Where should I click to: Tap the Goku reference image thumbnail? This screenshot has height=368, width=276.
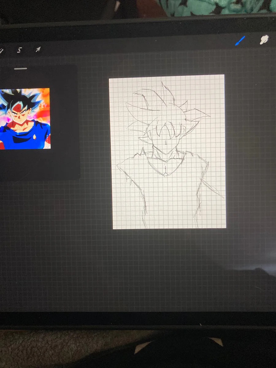click(25, 119)
